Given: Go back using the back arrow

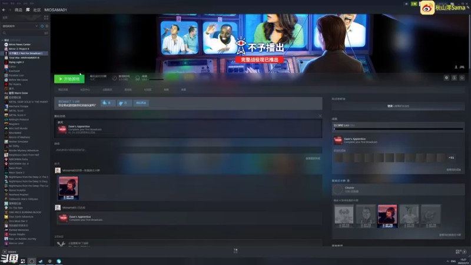Looking at the screenshot, I should [4, 10].
